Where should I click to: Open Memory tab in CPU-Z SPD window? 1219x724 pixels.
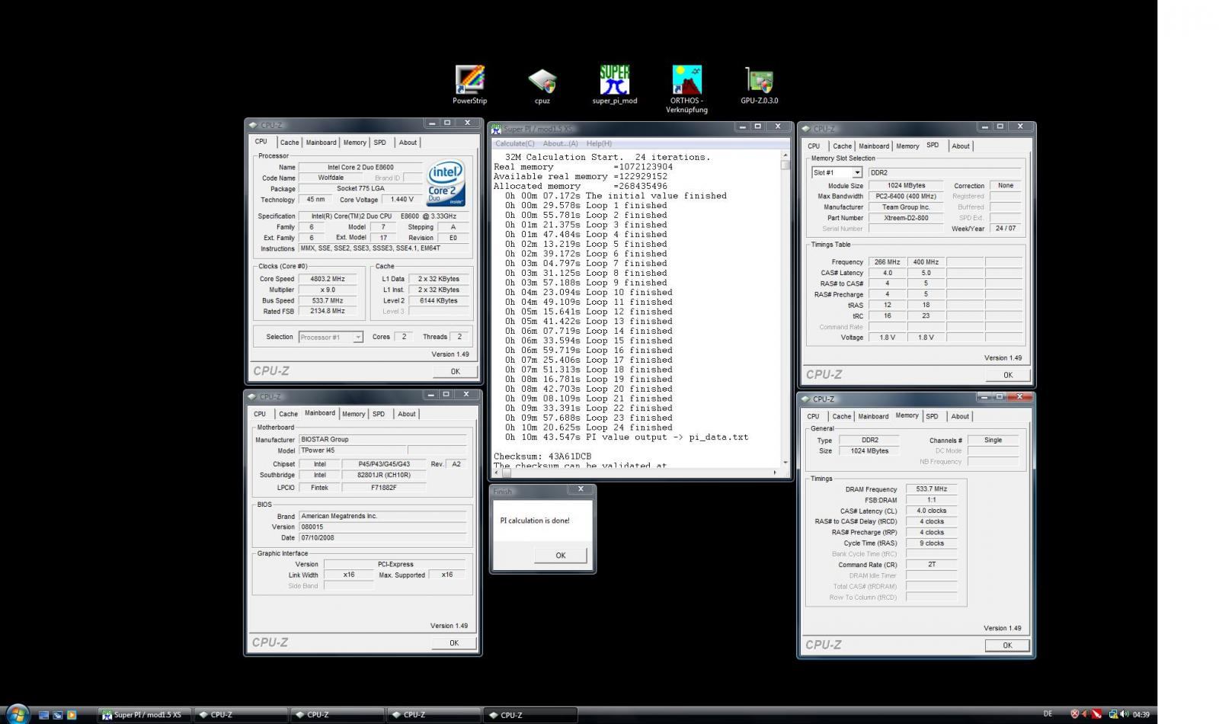(x=907, y=146)
